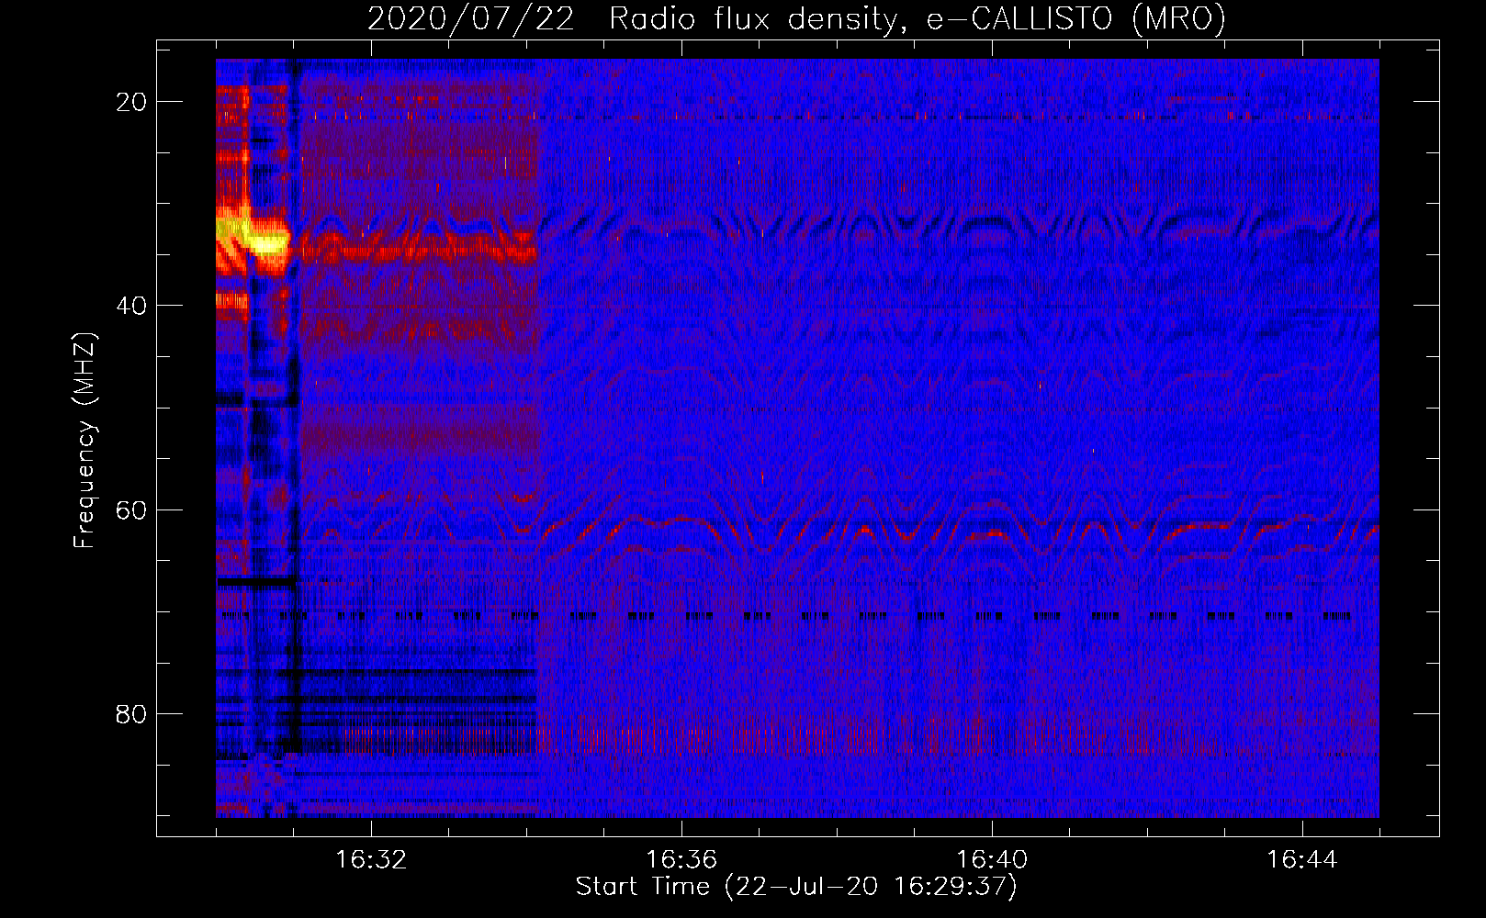This screenshot has width=1486, height=918.
Task: Click the plot title '2020/07/22 Radio flux density'
Action: coord(796,18)
